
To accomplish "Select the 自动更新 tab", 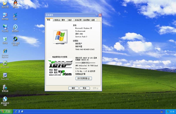I will [x=86, y=20].
